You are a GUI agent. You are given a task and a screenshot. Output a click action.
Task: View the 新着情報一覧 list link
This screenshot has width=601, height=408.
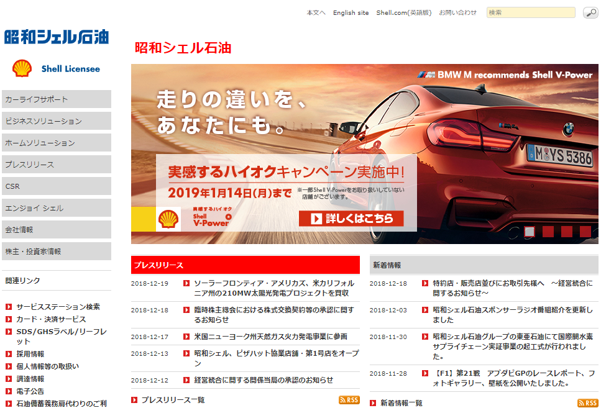click(401, 403)
